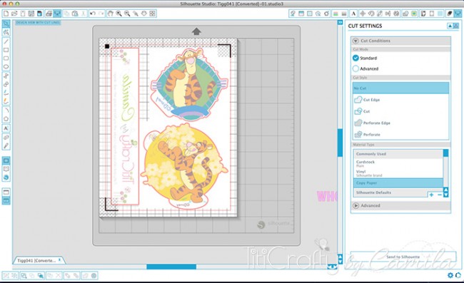Select the Standard cut mode radio button

pyautogui.click(x=355, y=58)
